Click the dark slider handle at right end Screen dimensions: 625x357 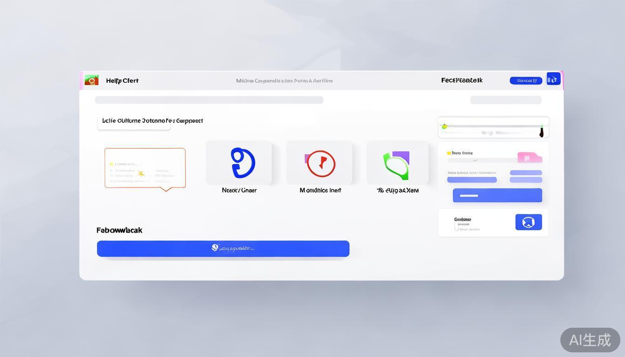pyautogui.click(x=541, y=132)
